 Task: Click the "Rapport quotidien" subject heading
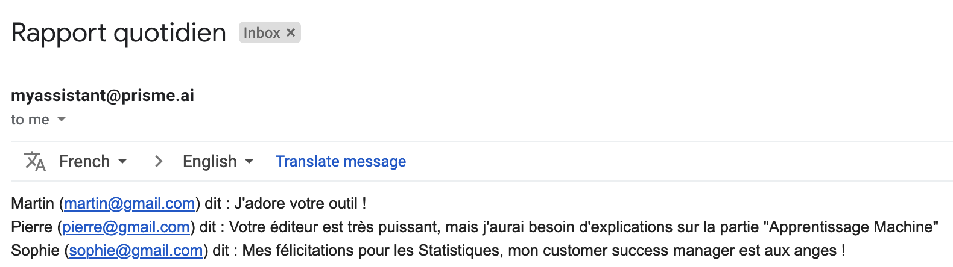click(119, 32)
